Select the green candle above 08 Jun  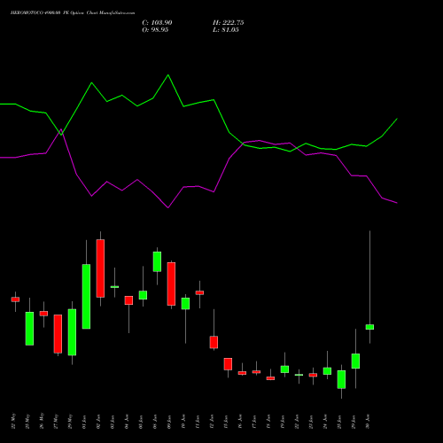(x=157, y=261)
